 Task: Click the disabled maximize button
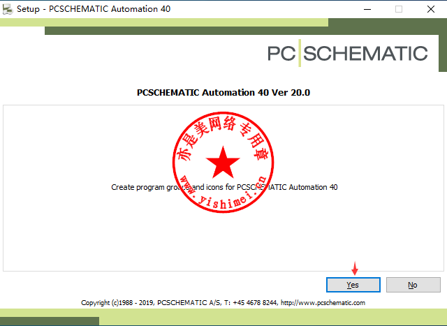point(399,9)
